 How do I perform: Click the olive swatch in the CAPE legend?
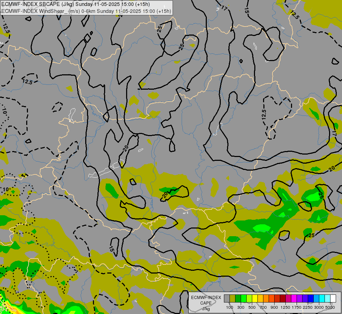pyautogui.click(x=232, y=299)
